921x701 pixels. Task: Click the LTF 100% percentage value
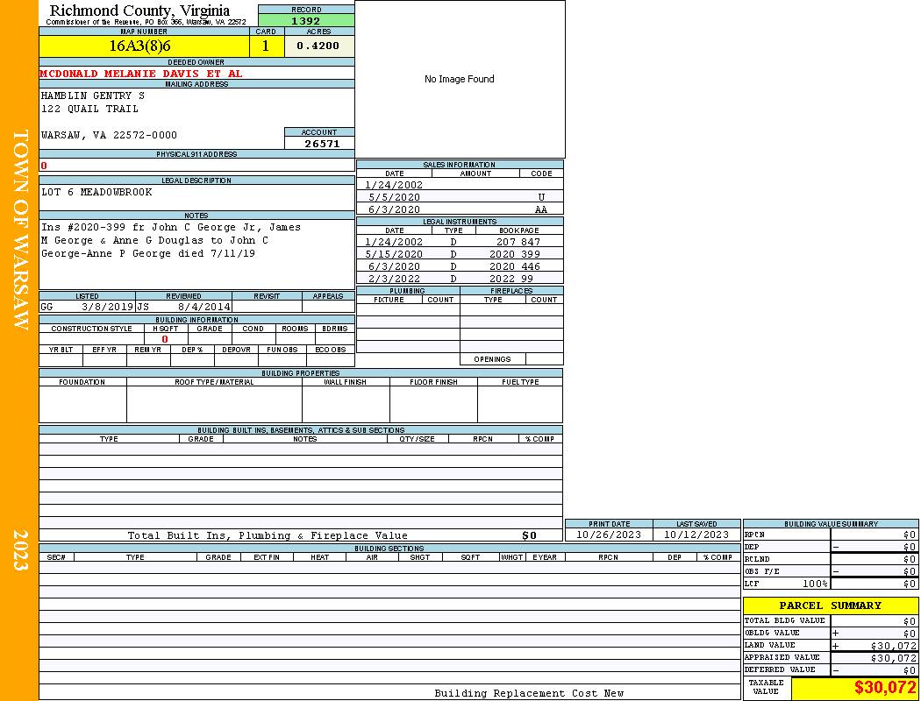coord(816,584)
